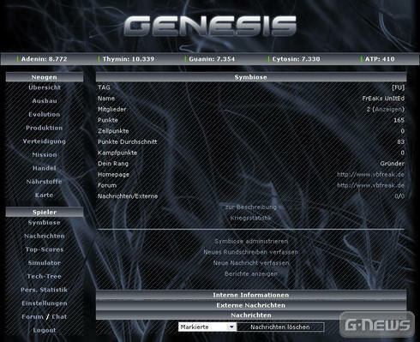Select Symbiose in the Spieler menu
The height and width of the screenshot is (342, 420).
(45, 222)
